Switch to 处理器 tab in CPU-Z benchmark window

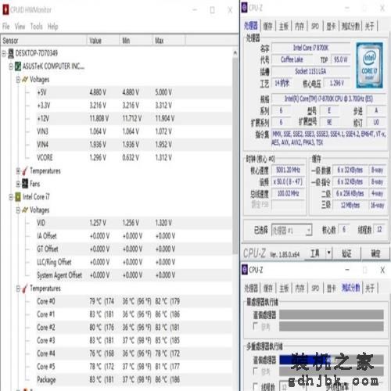pos(251,289)
